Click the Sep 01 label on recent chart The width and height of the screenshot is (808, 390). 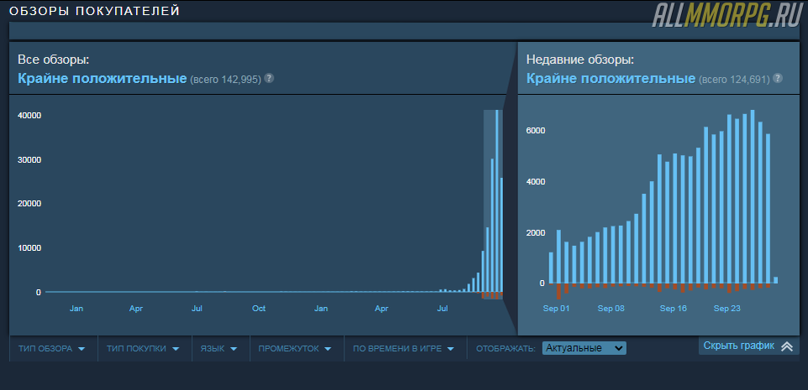click(x=557, y=309)
